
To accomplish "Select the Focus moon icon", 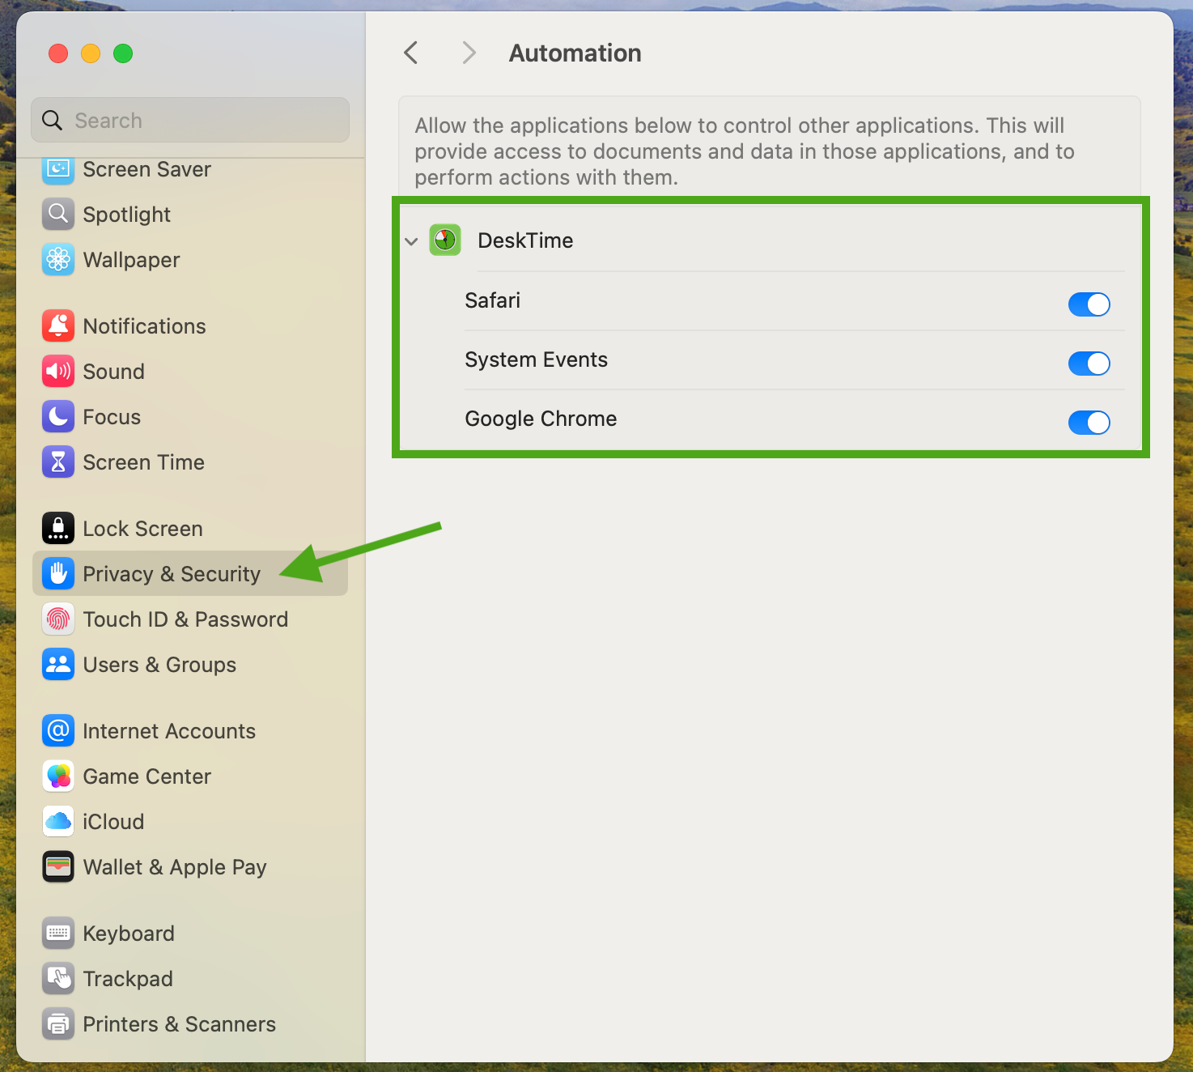I will click(x=58, y=417).
